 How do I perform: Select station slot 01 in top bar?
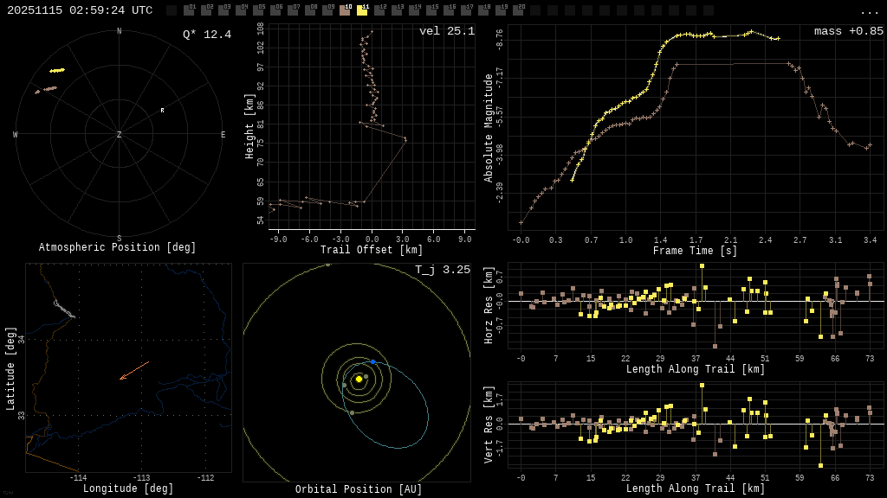click(189, 10)
